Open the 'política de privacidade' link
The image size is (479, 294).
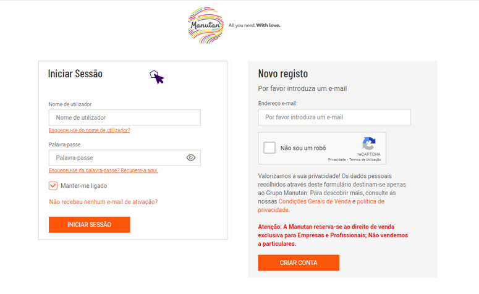coord(371,201)
